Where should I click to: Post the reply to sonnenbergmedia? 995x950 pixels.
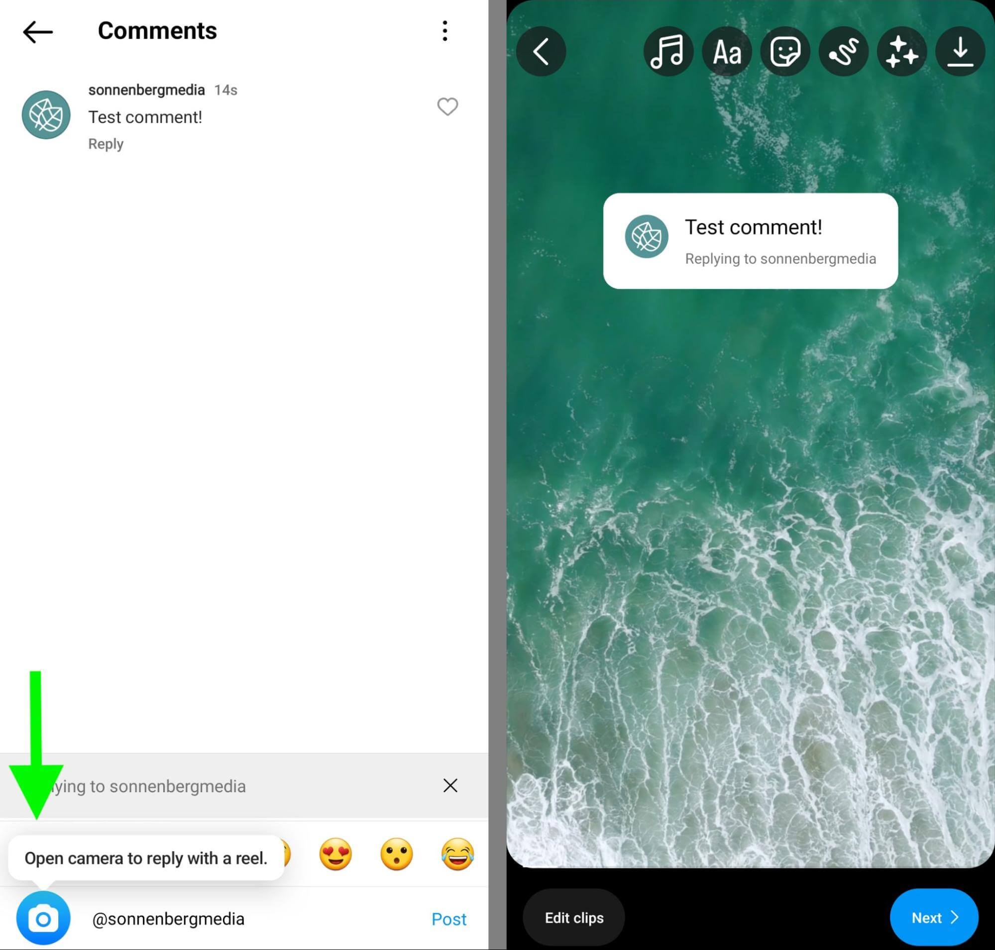click(448, 918)
